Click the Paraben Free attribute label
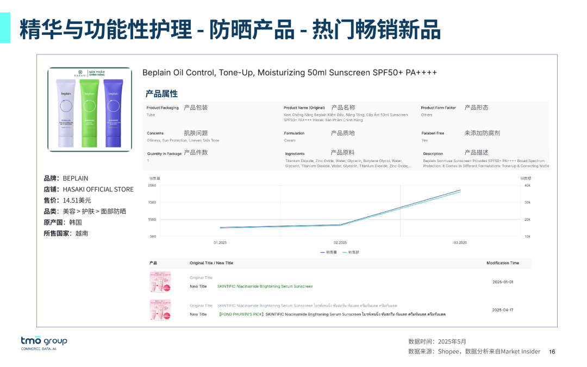 433,133
